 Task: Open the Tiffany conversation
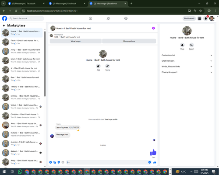(22, 88)
